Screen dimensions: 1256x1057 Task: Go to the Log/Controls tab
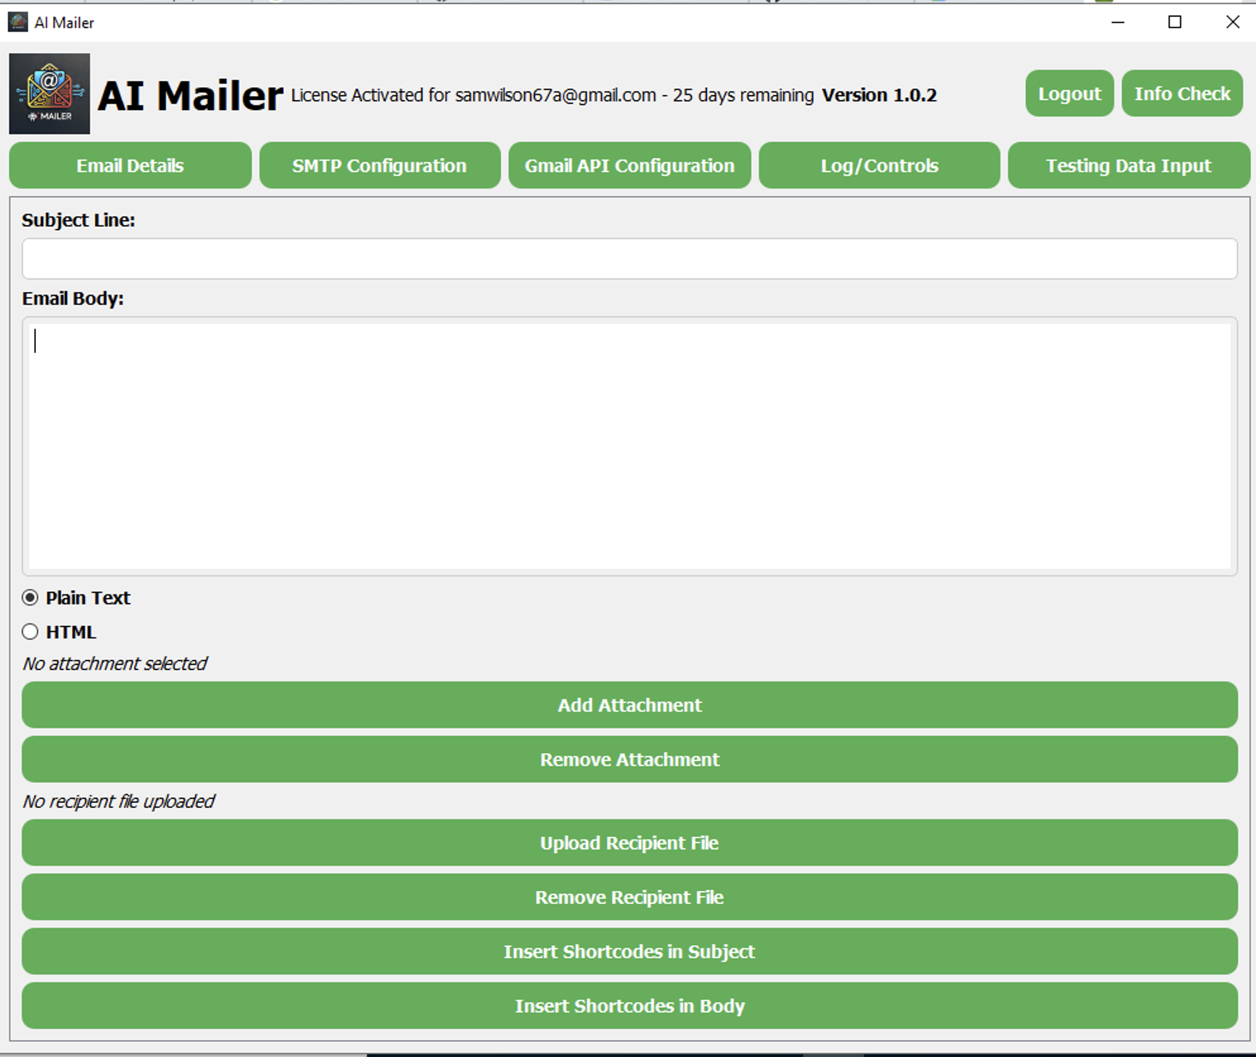point(879,166)
